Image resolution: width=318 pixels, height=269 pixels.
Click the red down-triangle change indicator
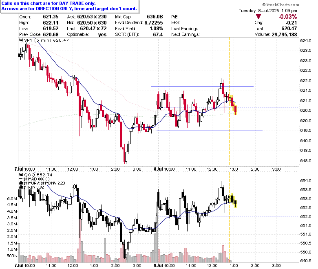tap(258, 17)
